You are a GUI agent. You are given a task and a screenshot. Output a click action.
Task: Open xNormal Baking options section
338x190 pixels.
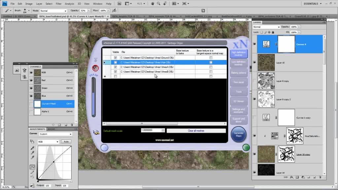click(239, 73)
